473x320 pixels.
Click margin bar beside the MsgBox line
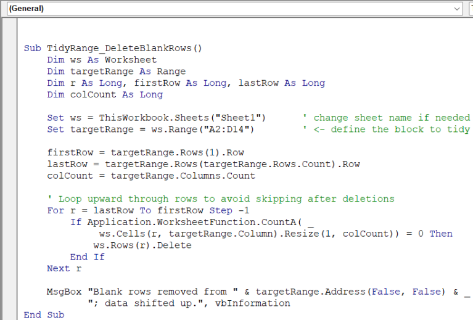[9, 292]
